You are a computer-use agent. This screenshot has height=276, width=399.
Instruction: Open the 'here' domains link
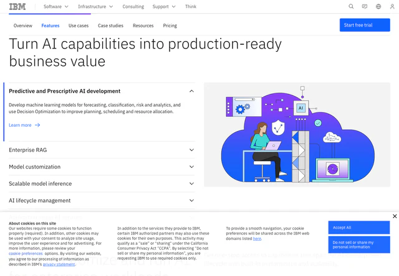[257, 239]
